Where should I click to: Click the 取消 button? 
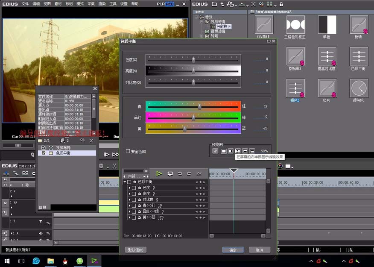(260, 250)
